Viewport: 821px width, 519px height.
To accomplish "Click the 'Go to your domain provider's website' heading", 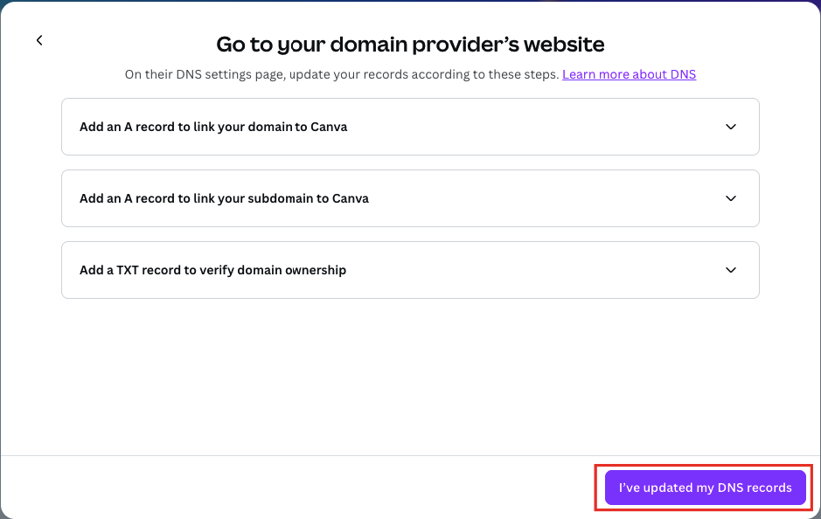I will click(410, 44).
